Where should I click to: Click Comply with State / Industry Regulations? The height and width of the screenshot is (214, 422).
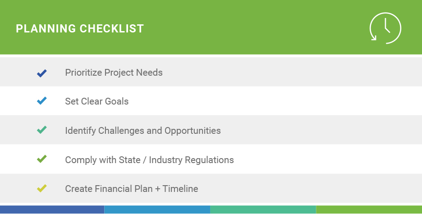pyautogui.click(x=149, y=160)
